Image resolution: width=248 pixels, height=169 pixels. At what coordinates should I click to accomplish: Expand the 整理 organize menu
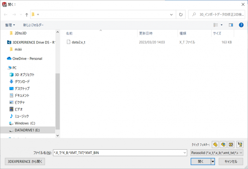click(10, 25)
